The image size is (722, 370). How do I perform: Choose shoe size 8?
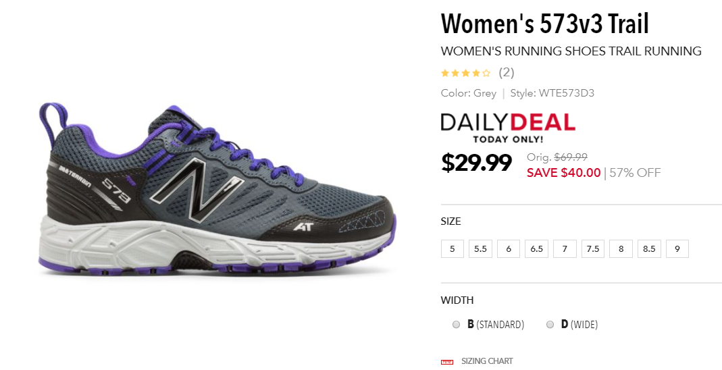[x=621, y=248]
